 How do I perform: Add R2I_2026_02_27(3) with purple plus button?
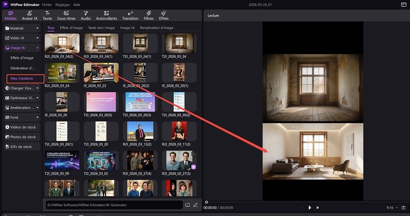pos(193,166)
